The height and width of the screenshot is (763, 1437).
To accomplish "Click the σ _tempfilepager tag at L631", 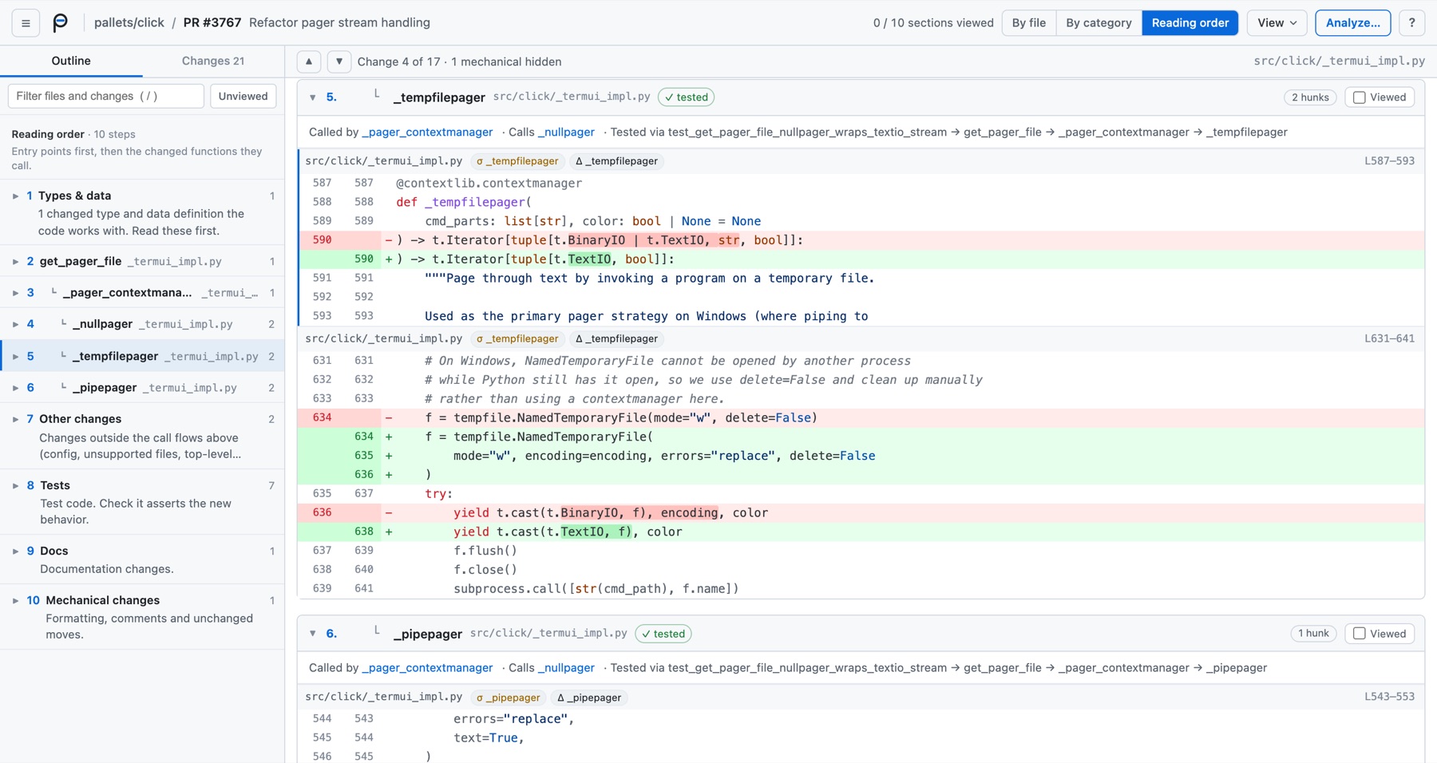I will pos(517,339).
